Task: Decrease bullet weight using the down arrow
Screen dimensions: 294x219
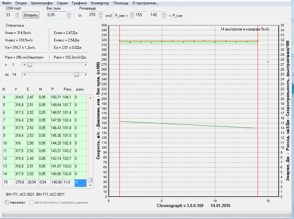Action: [69, 17]
